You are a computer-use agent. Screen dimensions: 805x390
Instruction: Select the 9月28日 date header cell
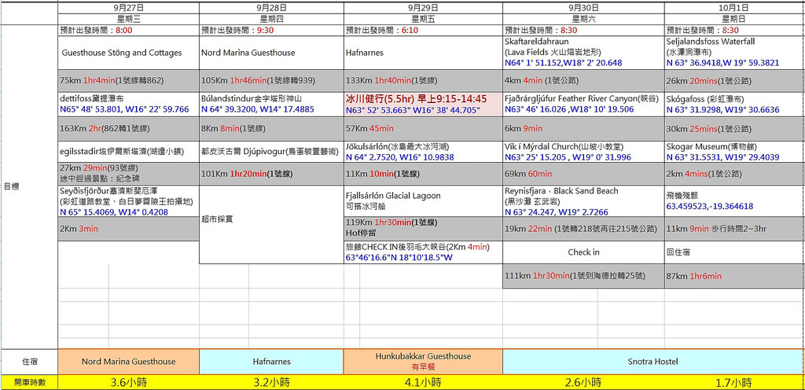[271, 8]
